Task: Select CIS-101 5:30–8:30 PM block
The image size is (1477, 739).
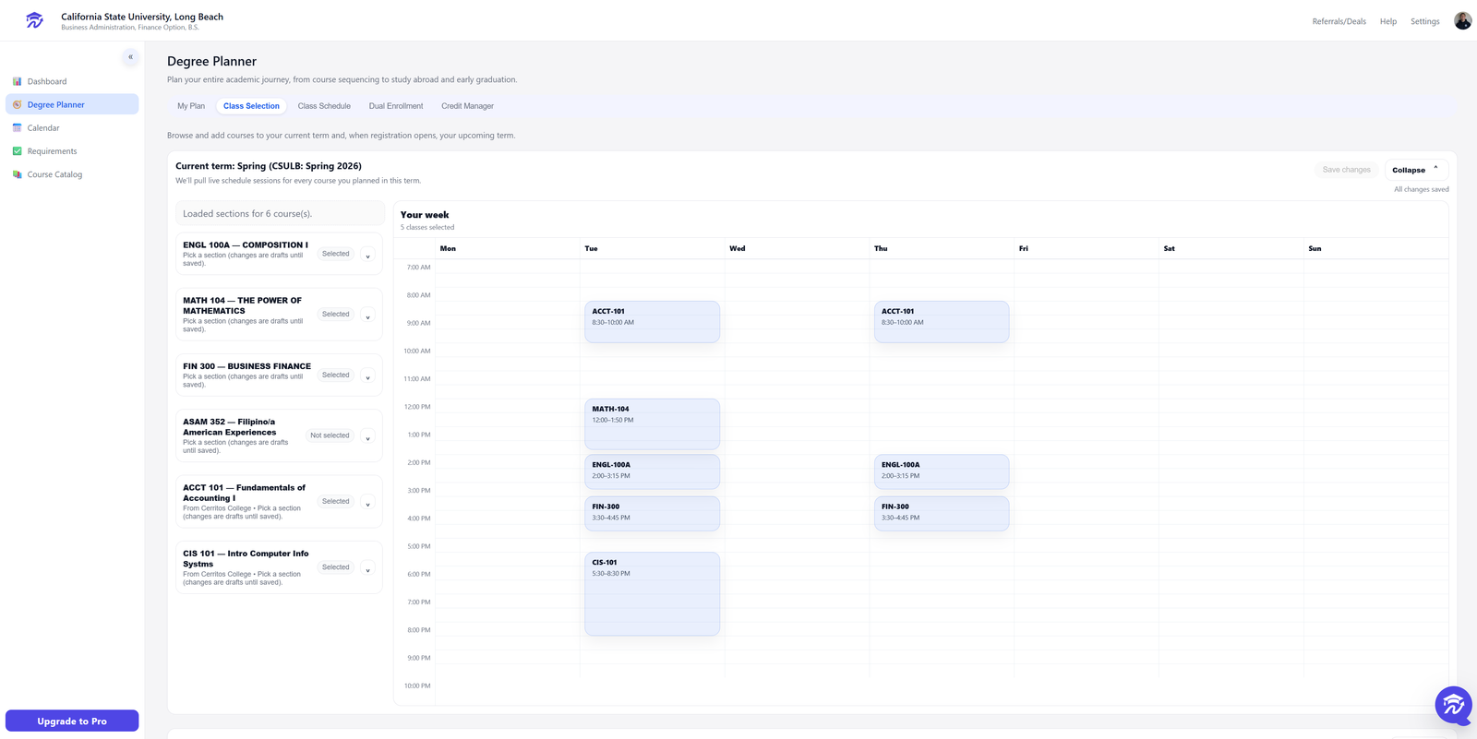Action: [x=652, y=594]
